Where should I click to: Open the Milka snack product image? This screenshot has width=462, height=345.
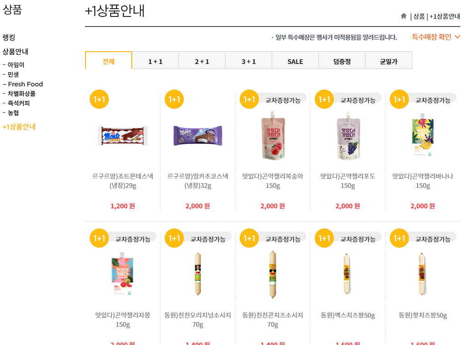pos(198,136)
